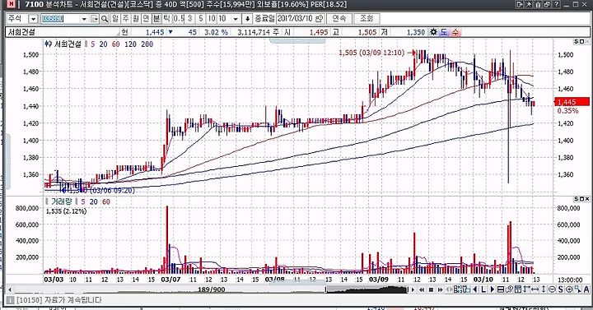Click the red 1,445 current price tag
This screenshot has width=593, height=310.
tap(572, 102)
